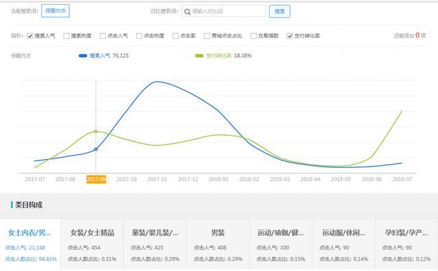Select the 男装 category tab
The image size is (438, 271).
pos(218,244)
